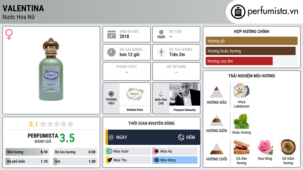Click the Mùi hương 8.50 score bar
This screenshot has height=170, width=303.
[27, 152]
